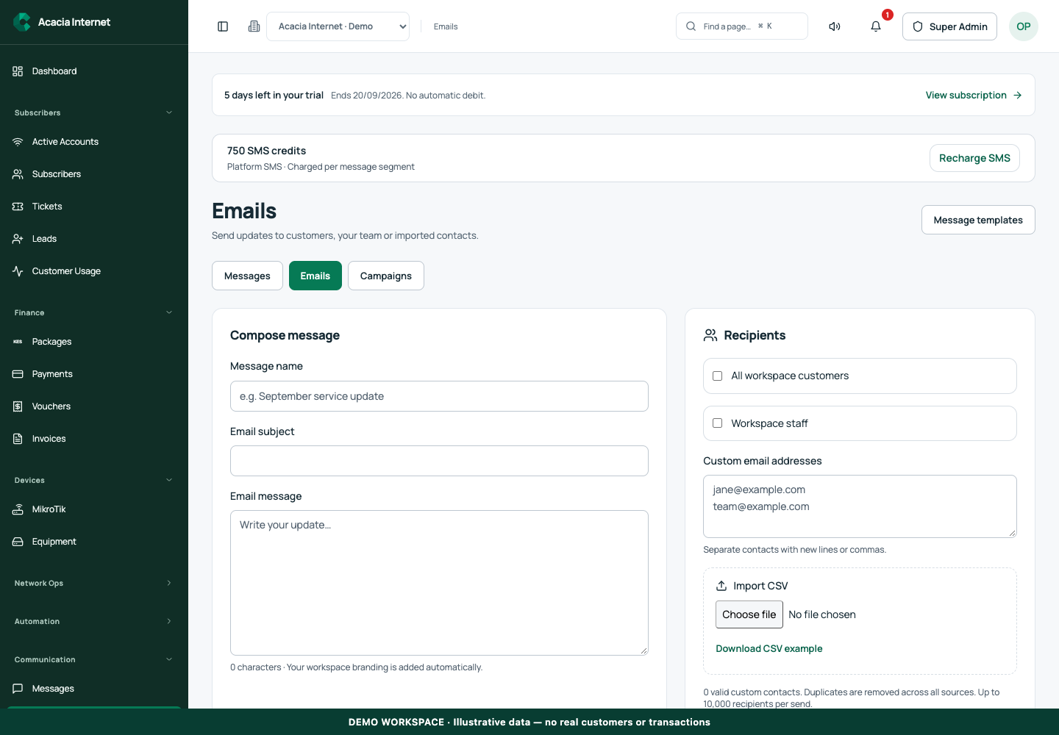Viewport: 1059px width, 735px height.
Task: Focus the Find a page search box
Action: [x=742, y=26]
